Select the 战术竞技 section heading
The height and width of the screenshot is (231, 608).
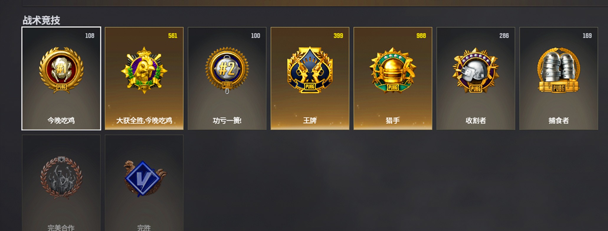tap(41, 20)
